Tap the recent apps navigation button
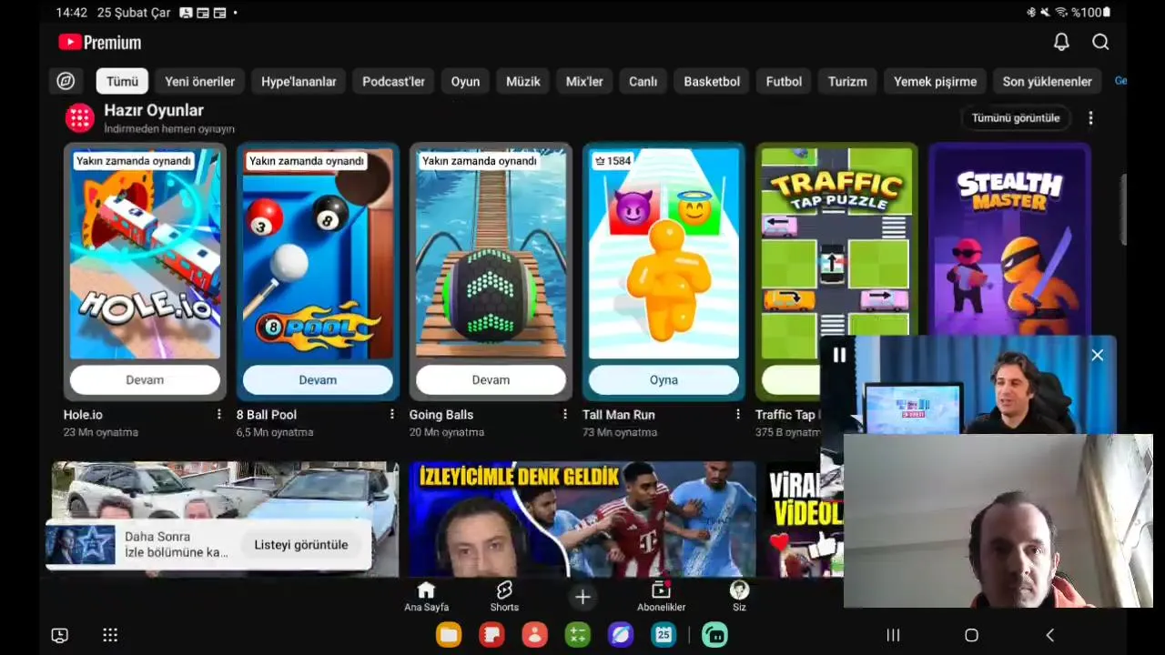 [x=893, y=635]
